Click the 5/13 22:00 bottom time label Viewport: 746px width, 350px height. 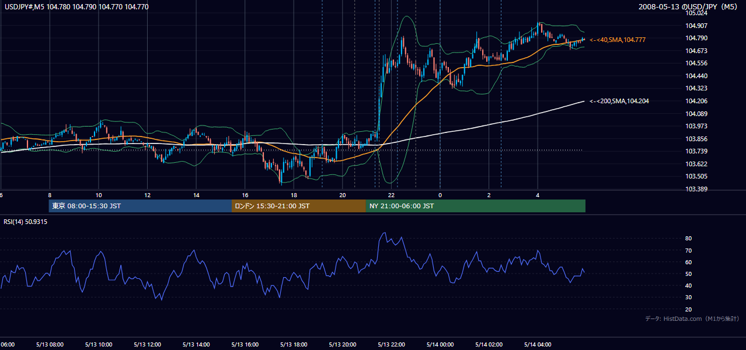click(391, 344)
